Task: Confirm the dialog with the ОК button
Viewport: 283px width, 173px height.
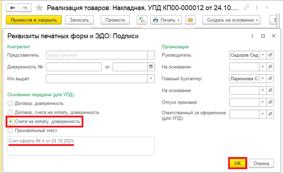Action: coord(238,163)
